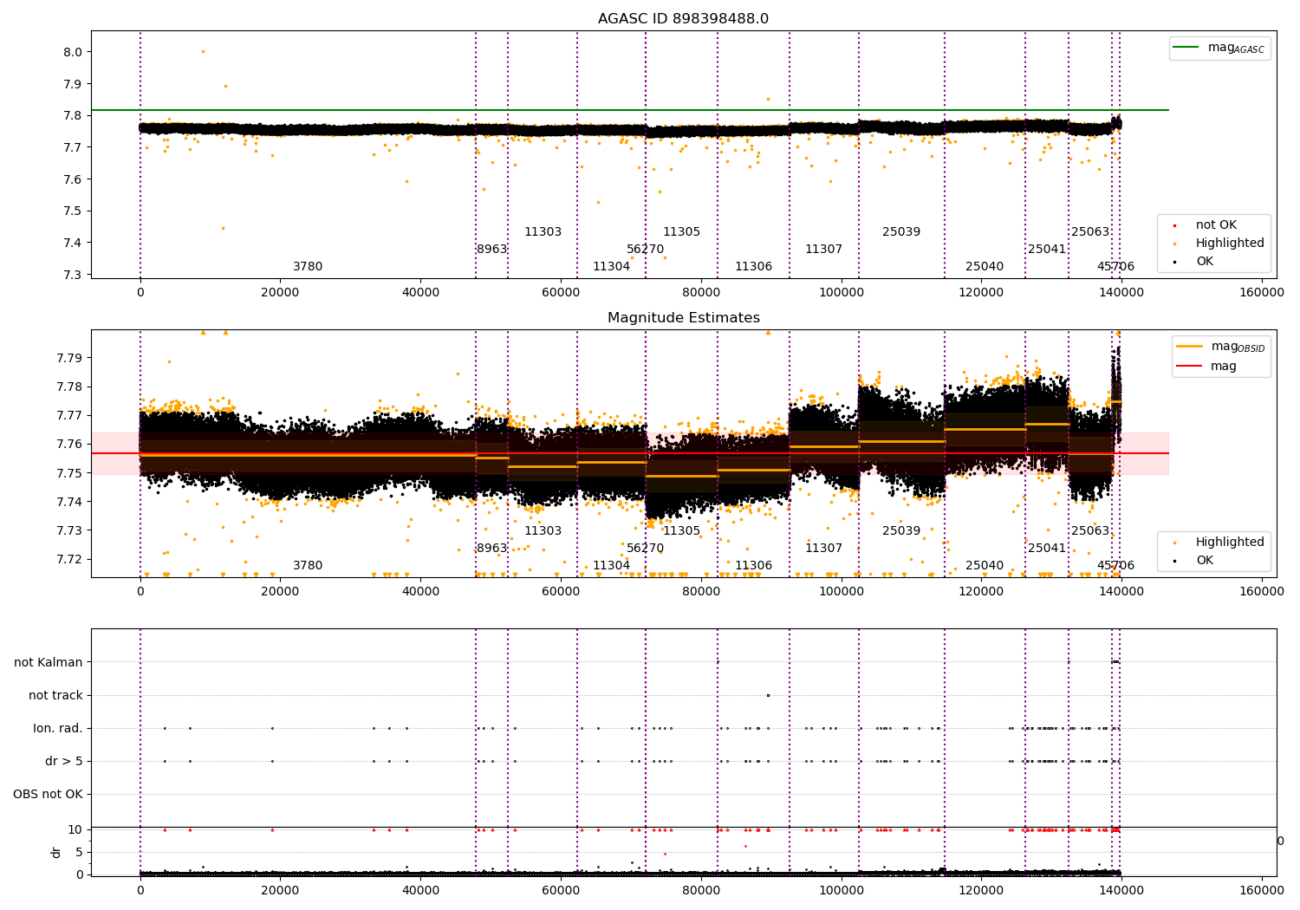Click the orange outlier point at magnitude 8.0

click(203, 51)
